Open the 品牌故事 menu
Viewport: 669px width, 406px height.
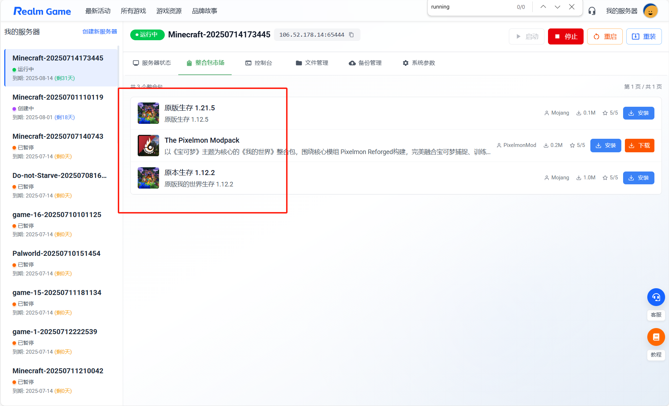point(205,11)
